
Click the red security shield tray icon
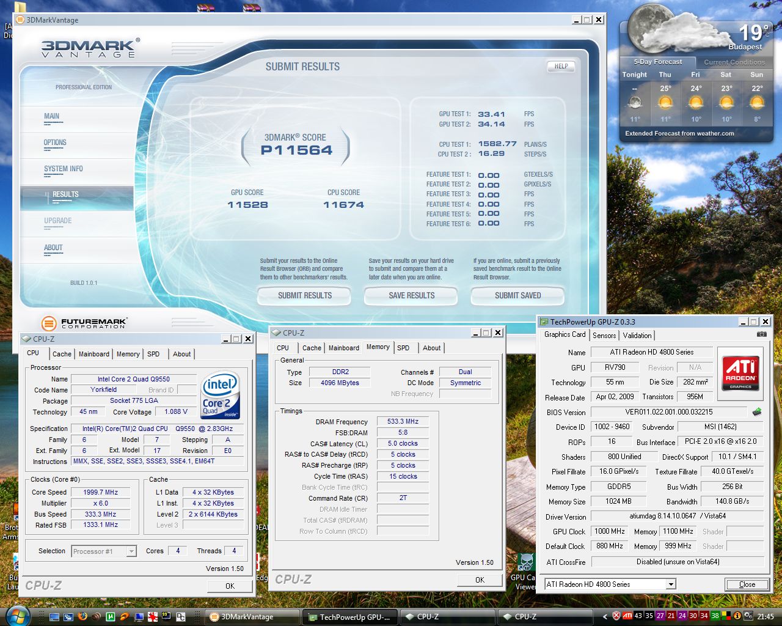[616, 616]
